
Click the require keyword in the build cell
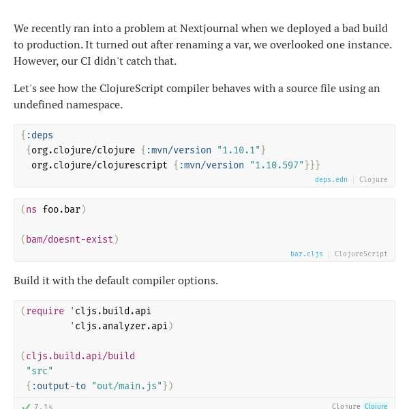(45, 311)
